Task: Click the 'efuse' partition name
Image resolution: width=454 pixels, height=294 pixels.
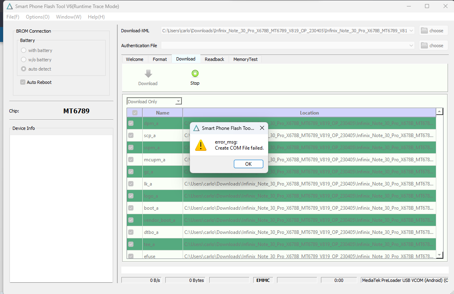Action: [x=150, y=256]
